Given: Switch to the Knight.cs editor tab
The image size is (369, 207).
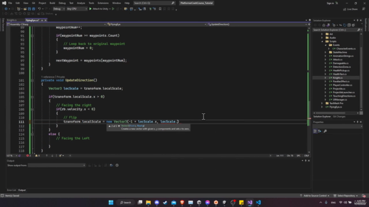Looking at the screenshot, I should click(x=12, y=21).
